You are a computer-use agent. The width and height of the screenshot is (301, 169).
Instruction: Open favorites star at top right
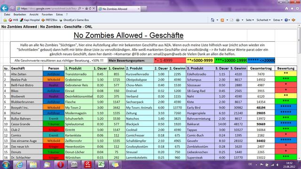tap(292, 8)
